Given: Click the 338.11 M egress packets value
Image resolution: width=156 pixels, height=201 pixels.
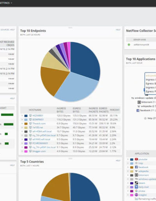Looking at the screenshot, I should [104, 123].
